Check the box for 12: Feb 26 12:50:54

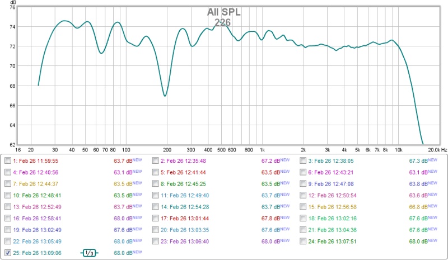[x=303, y=195]
